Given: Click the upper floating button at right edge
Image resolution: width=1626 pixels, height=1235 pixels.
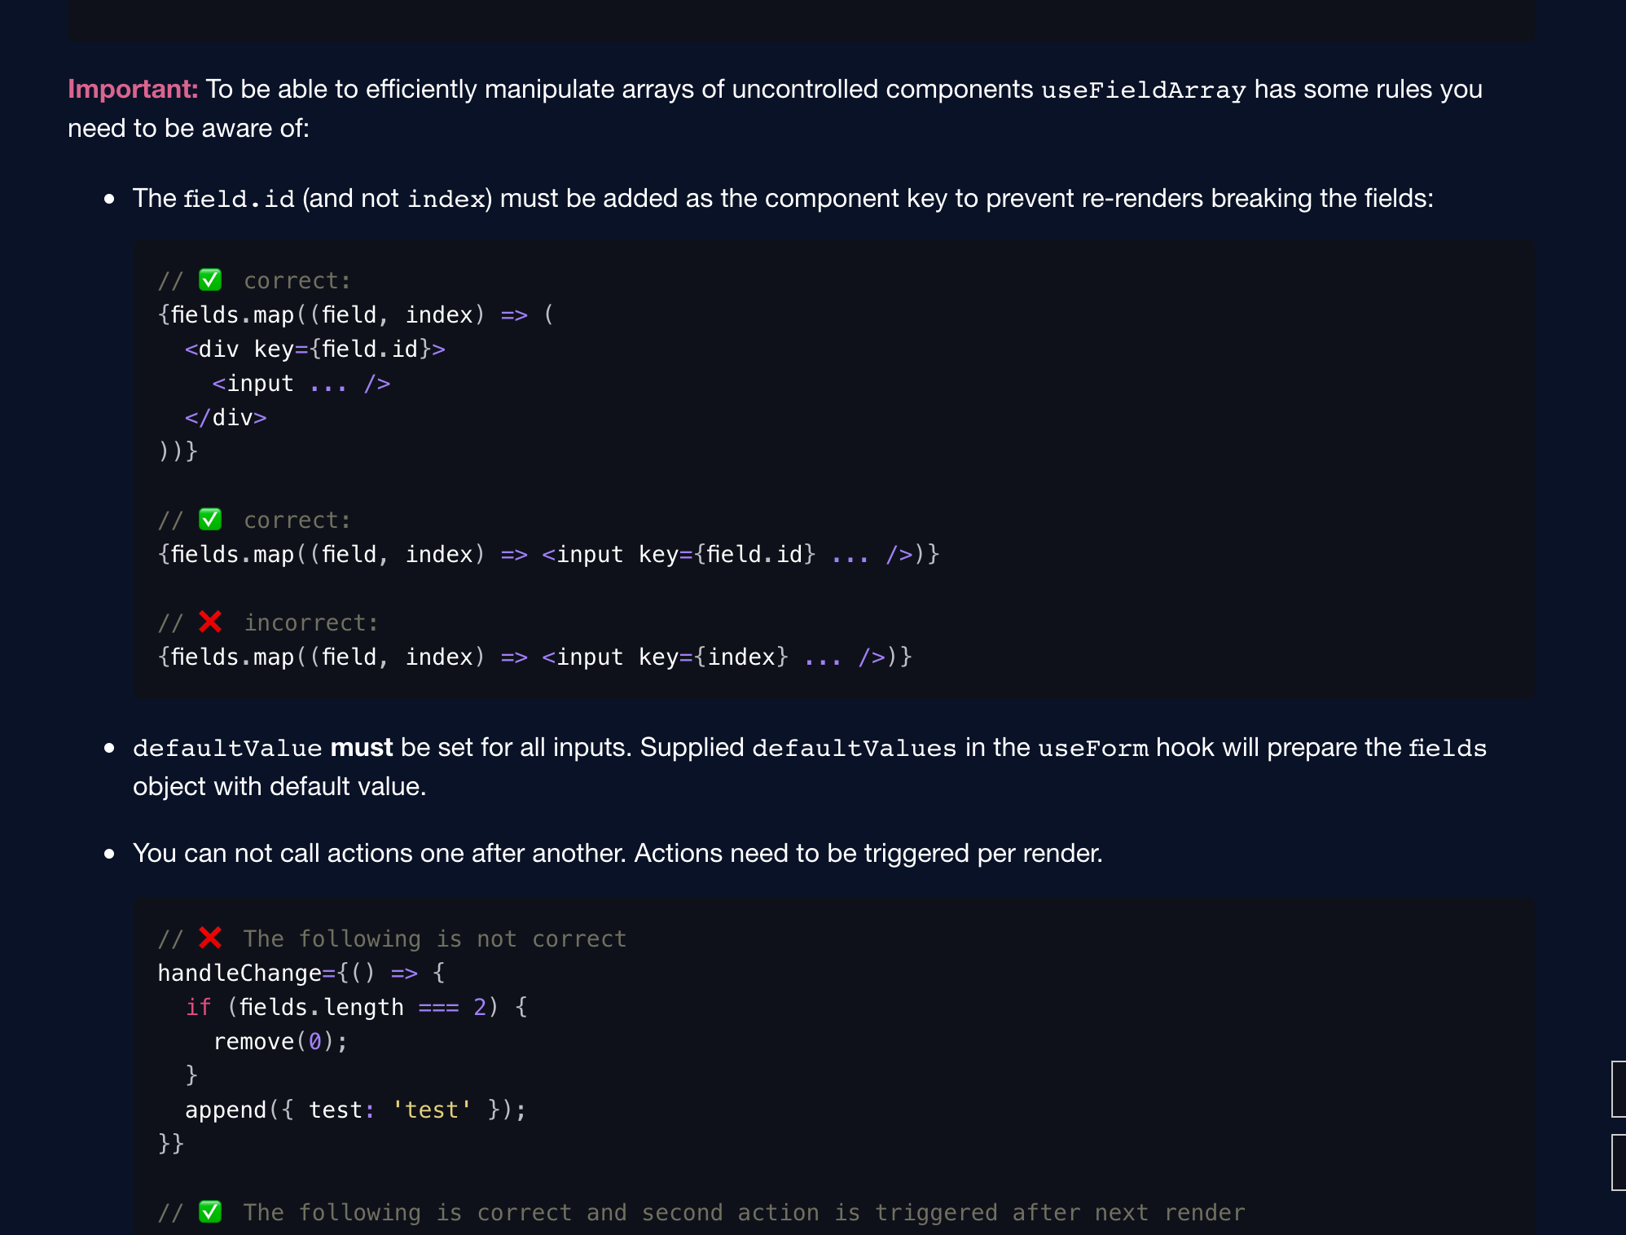Looking at the screenshot, I should click(x=1619, y=1089).
